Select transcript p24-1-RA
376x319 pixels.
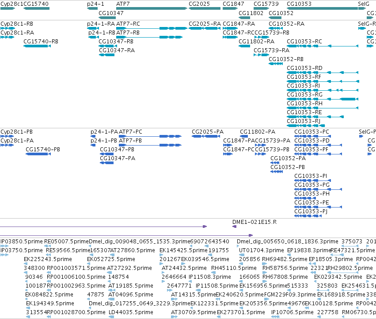point(93,28)
